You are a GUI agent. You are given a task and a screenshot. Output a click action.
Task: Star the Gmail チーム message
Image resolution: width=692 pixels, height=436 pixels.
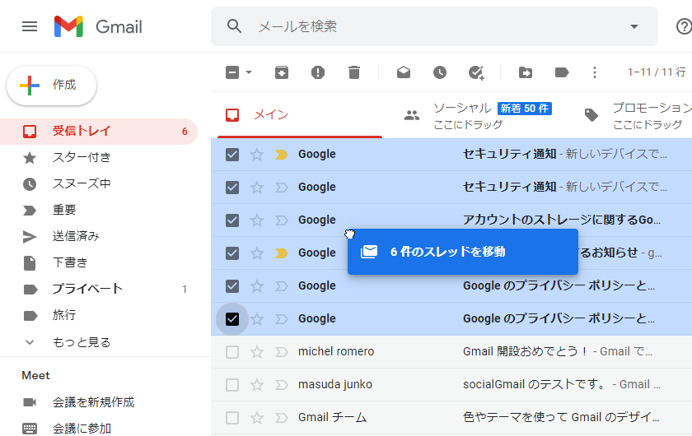coord(257,417)
